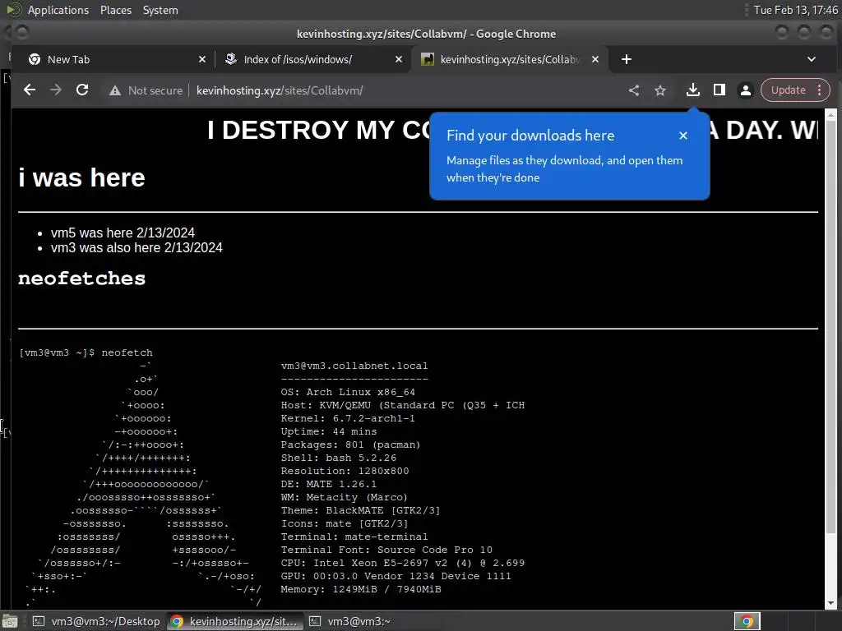
Task: Select kevinhosting.xyz Chrome taskbar entry
Action: click(234, 621)
